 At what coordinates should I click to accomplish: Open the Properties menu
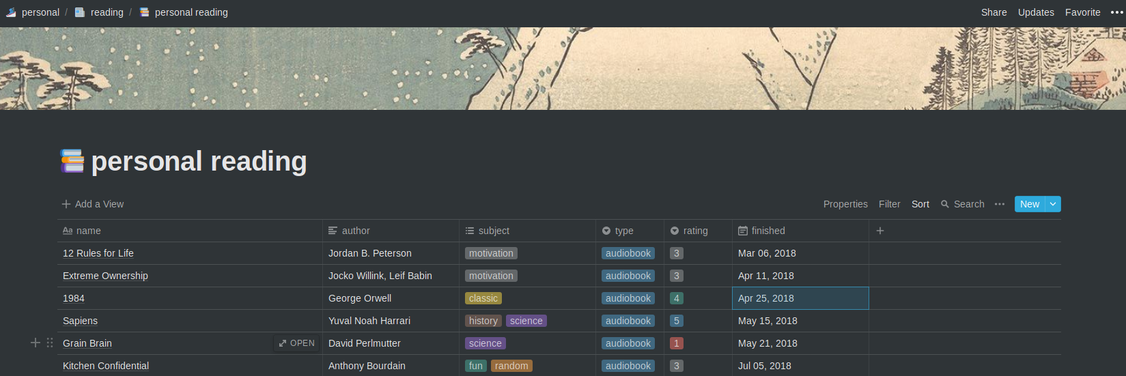pos(845,204)
